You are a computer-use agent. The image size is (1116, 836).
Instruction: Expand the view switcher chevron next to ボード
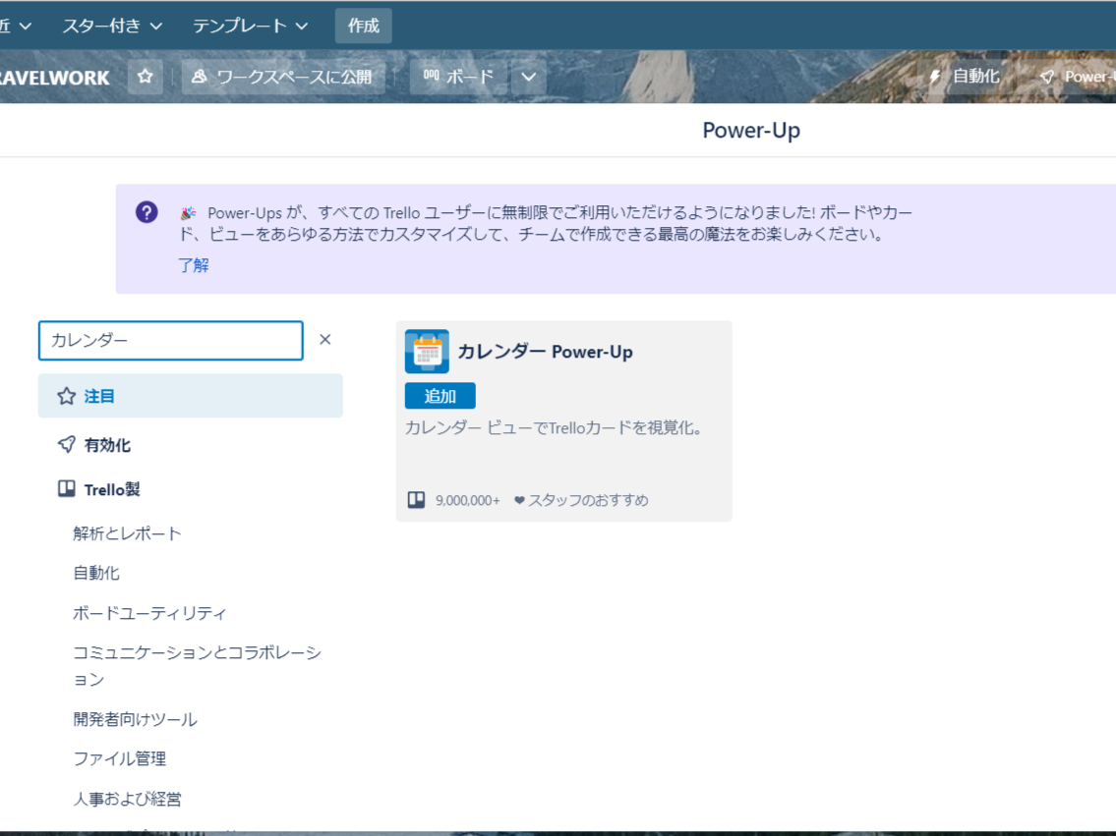click(529, 76)
